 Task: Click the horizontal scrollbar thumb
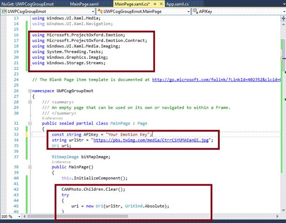pyautogui.click(x=77, y=216)
